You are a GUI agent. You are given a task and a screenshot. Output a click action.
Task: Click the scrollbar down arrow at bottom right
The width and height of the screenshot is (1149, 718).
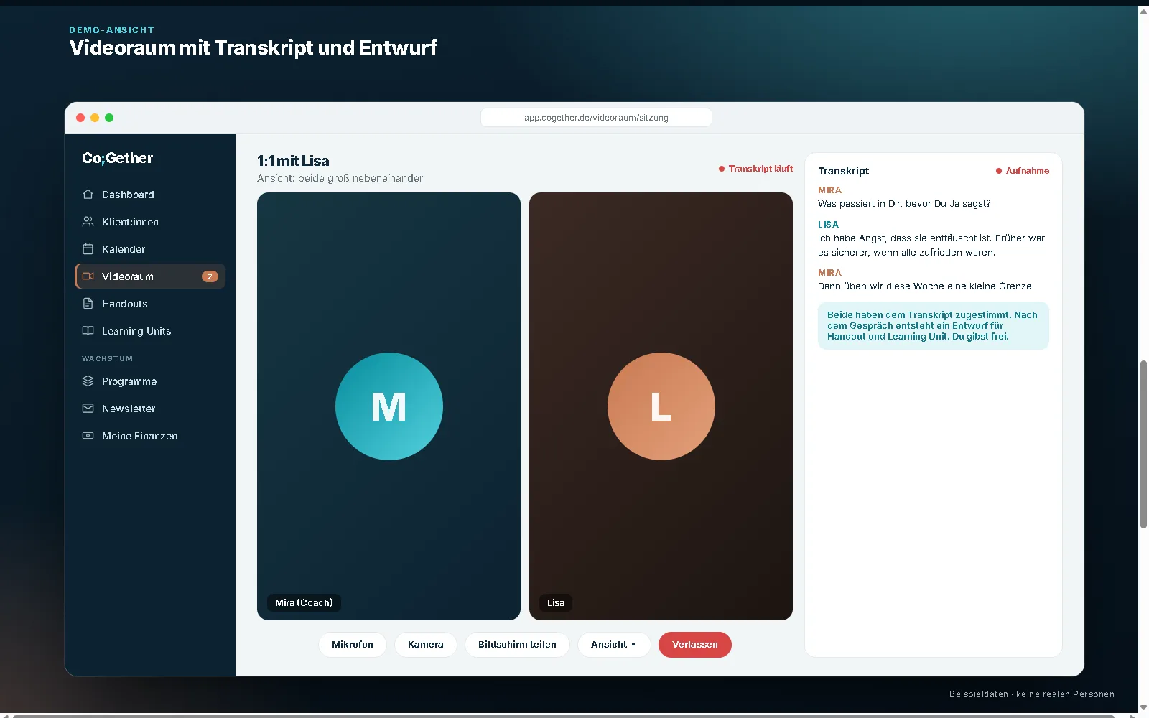coord(1143,708)
